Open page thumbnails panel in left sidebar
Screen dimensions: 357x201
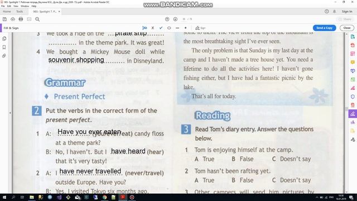click(x=4, y=39)
